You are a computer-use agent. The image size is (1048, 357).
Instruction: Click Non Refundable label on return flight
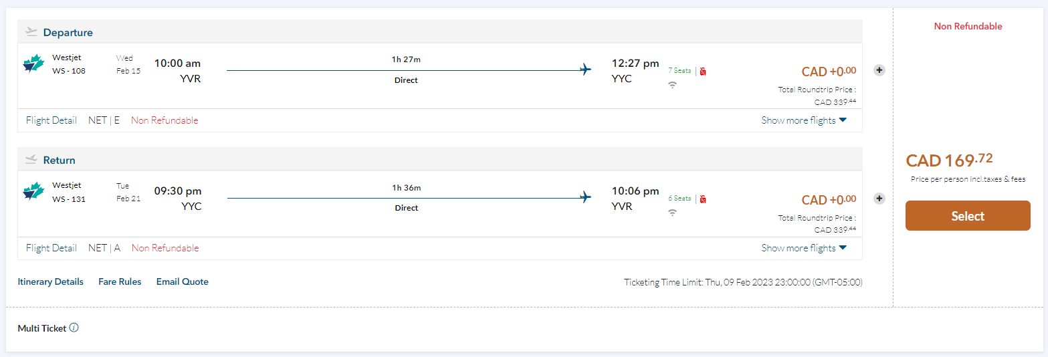pyautogui.click(x=165, y=248)
